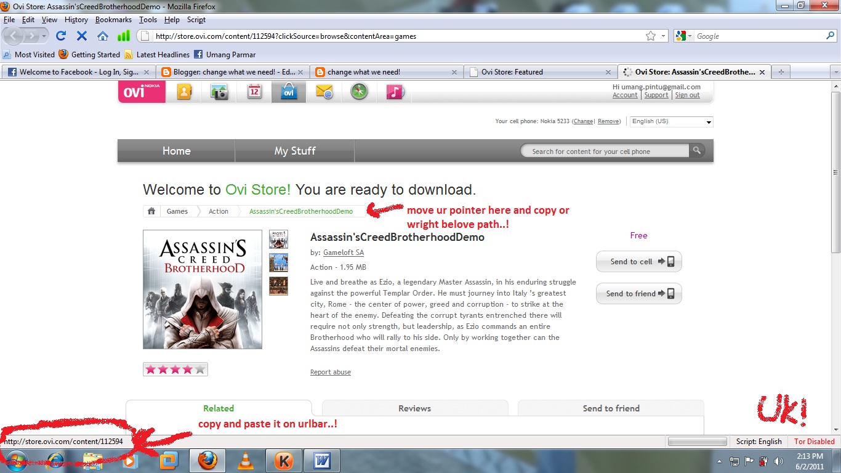This screenshot has height=473, width=841.
Task: Open the search engine selector dropdown
Action: pos(684,36)
